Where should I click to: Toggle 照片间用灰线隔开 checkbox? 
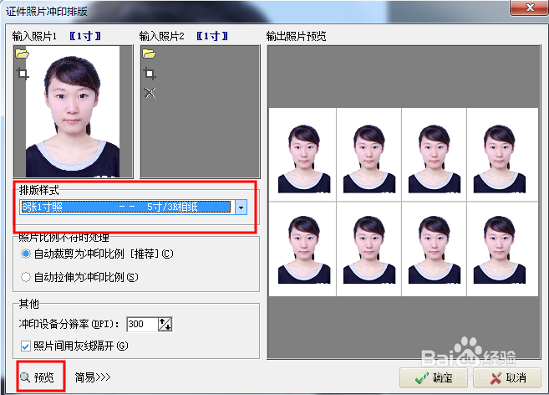pyautogui.click(x=26, y=346)
